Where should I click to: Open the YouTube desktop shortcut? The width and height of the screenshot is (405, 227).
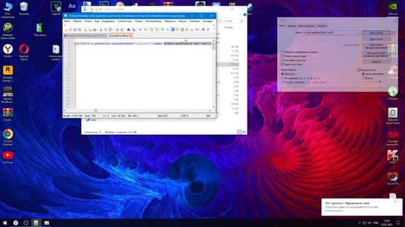click(x=8, y=157)
